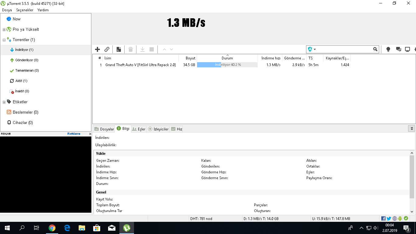Switch to the Bilgi tab
The width and height of the screenshot is (416, 234).
(x=123, y=129)
